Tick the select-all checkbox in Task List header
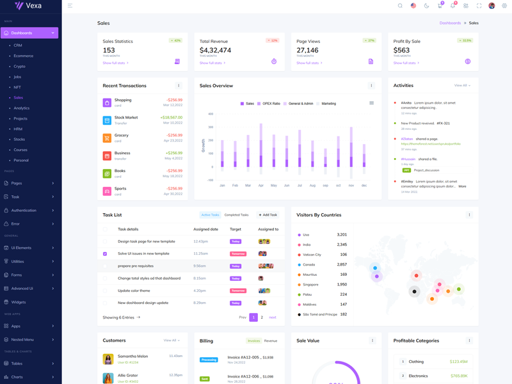The image size is (512, 384). (x=105, y=229)
